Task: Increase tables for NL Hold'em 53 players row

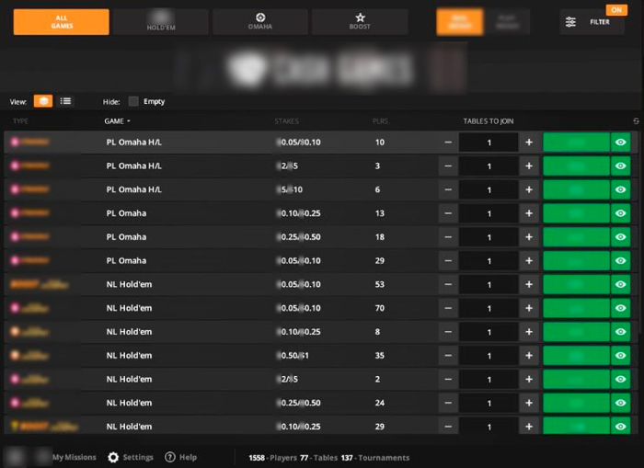Action: [x=529, y=284]
